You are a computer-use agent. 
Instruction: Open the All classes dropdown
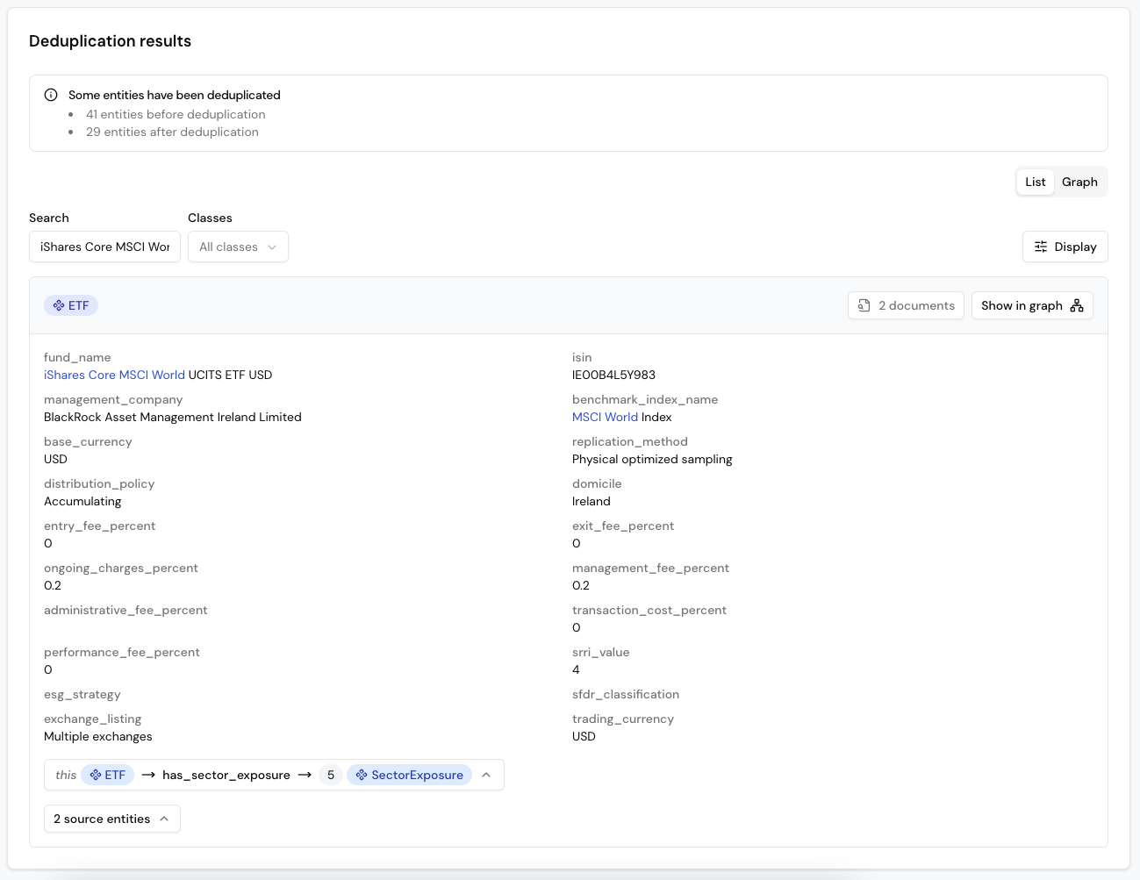coord(238,247)
